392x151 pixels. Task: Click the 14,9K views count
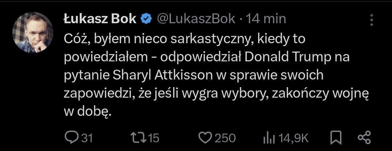point(294,138)
